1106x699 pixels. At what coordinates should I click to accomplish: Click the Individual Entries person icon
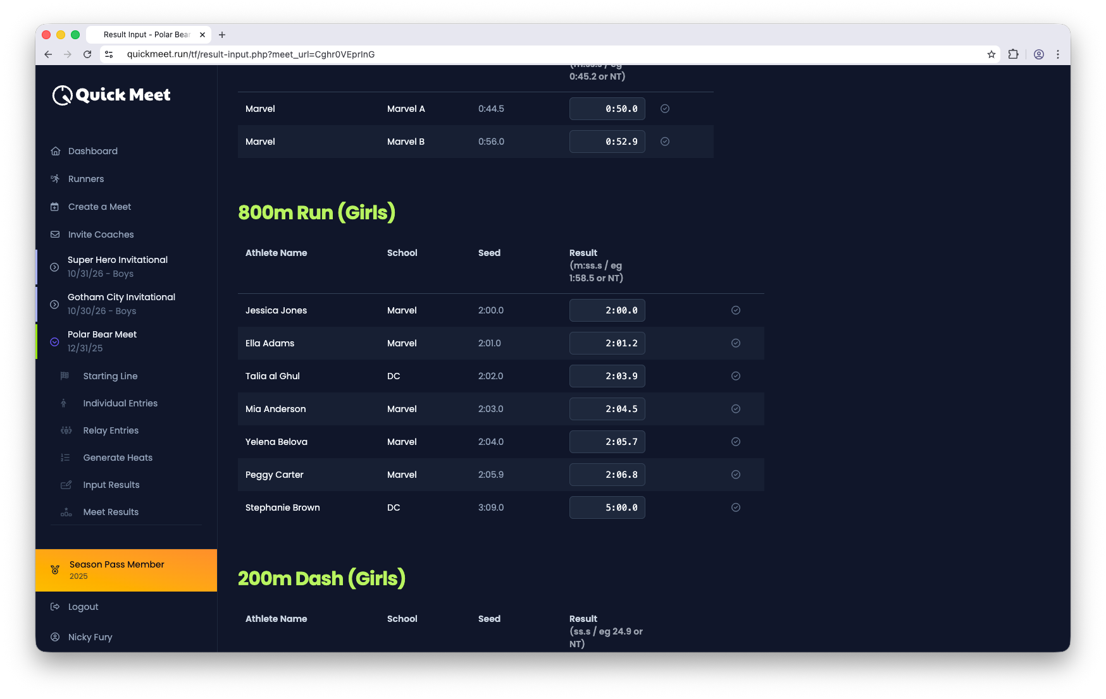pyautogui.click(x=64, y=403)
